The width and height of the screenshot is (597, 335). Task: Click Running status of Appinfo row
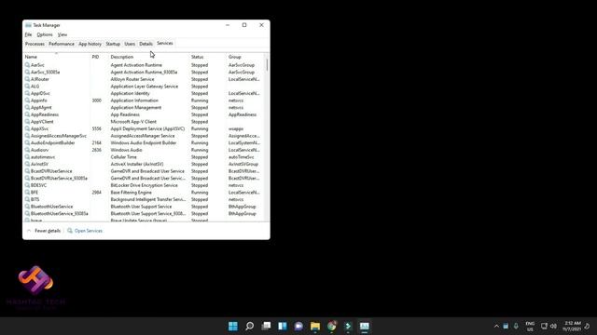(x=200, y=100)
